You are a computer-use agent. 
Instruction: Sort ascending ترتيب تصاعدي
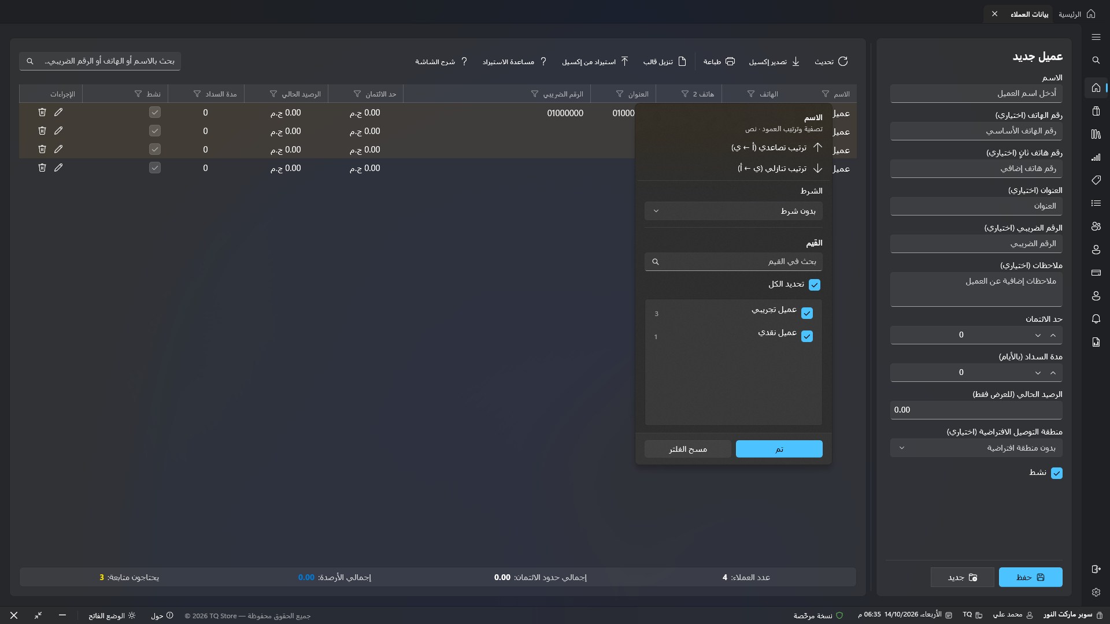(x=776, y=147)
